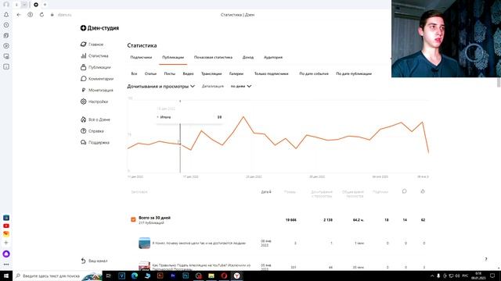Open Поддержка in the sidebar
501x281 pixels.
click(95, 142)
